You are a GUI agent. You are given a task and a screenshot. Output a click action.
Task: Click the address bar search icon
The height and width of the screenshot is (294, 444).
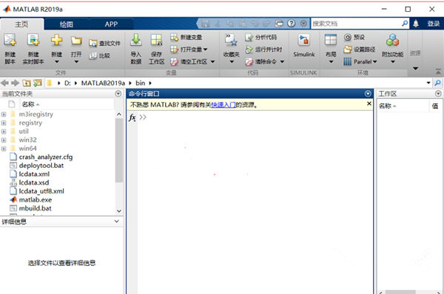click(437, 83)
